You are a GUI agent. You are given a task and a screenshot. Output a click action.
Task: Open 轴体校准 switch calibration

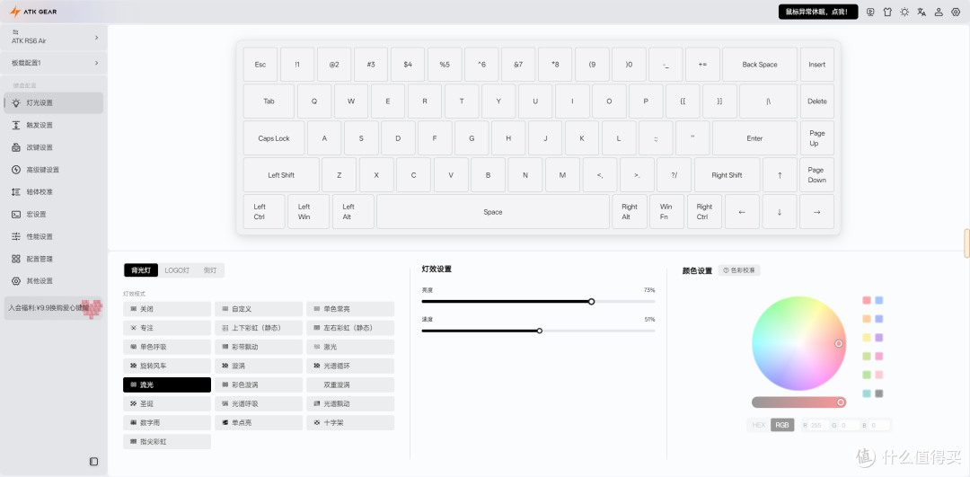(x=54, y=192)
